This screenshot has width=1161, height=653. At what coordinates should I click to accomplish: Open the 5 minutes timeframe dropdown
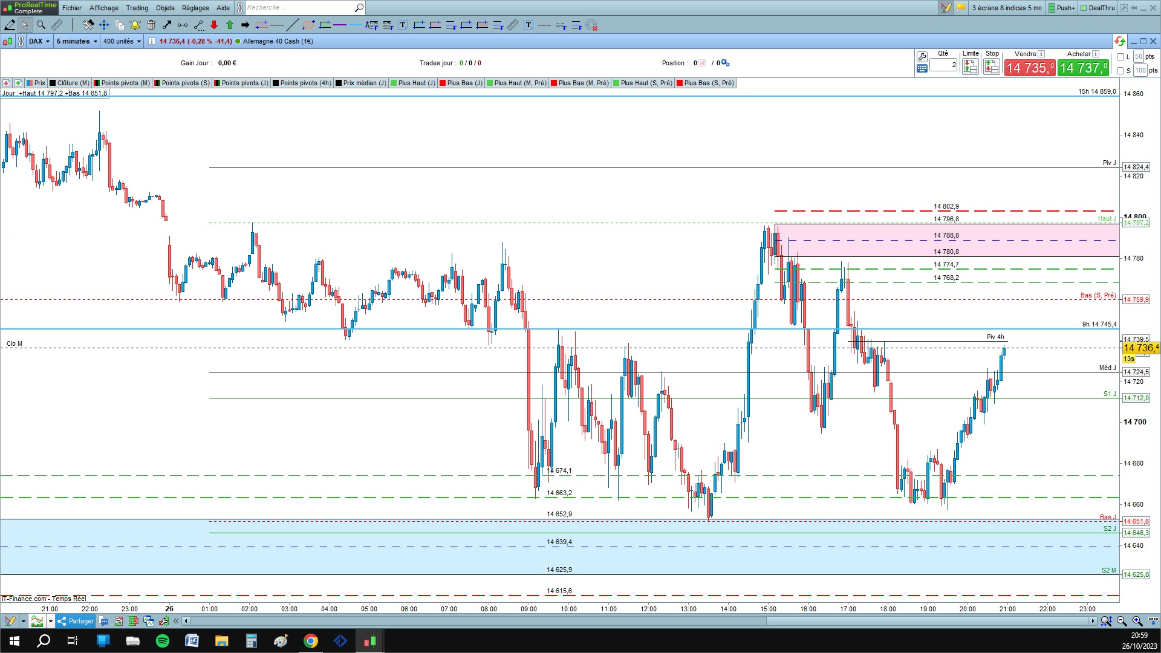(77, 41)
